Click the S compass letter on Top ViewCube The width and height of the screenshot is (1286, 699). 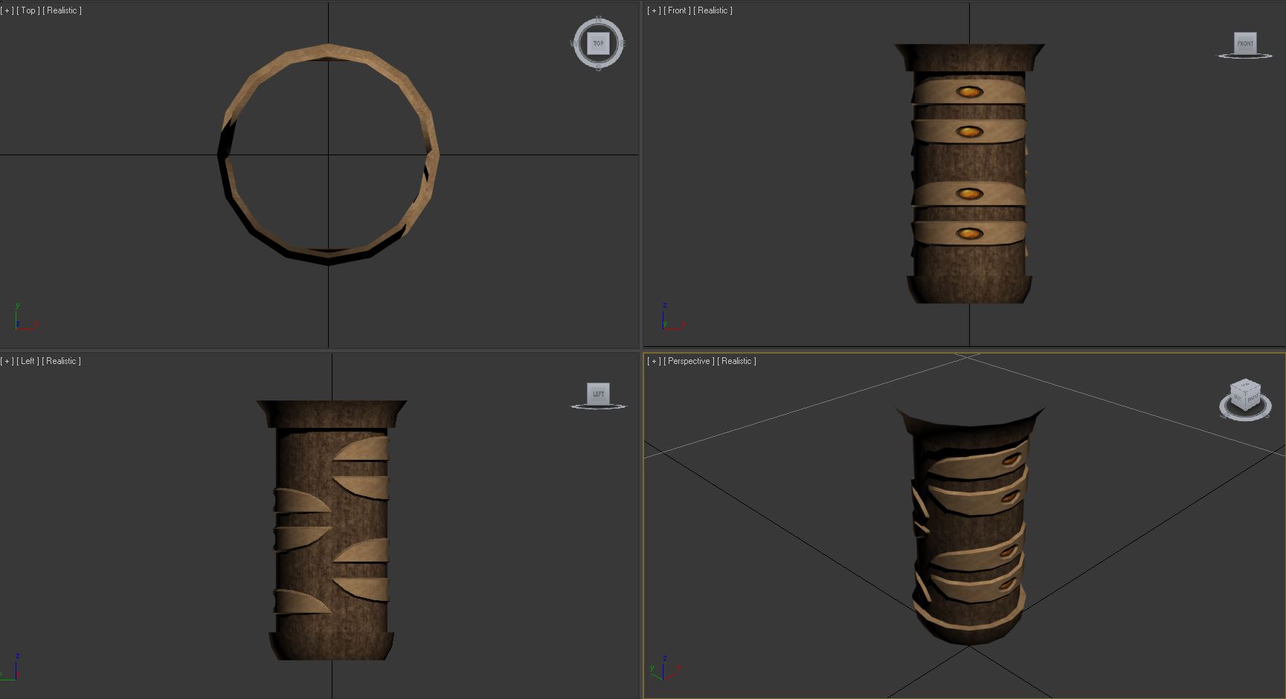point(599,67)
